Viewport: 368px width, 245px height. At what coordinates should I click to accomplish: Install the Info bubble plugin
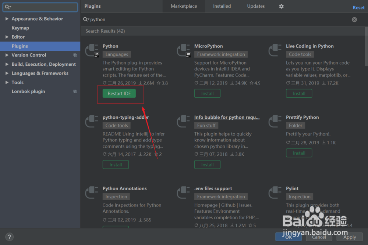(207, 165)
